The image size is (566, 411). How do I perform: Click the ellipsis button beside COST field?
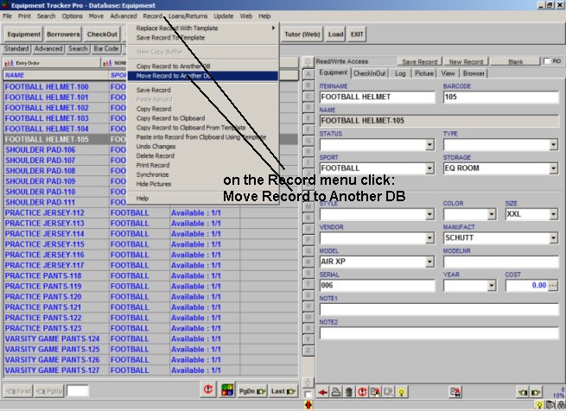pyautogui.click(x=553, y=285)
